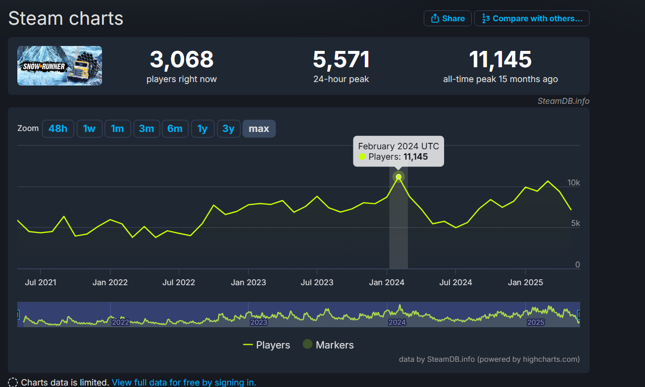Click the right navigator range handle
Image resolution: width=645 pixels, height=387 pixels.
579,314
